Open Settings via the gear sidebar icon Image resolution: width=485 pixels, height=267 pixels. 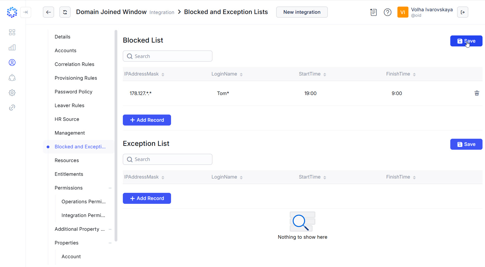[x=12, y=93]
